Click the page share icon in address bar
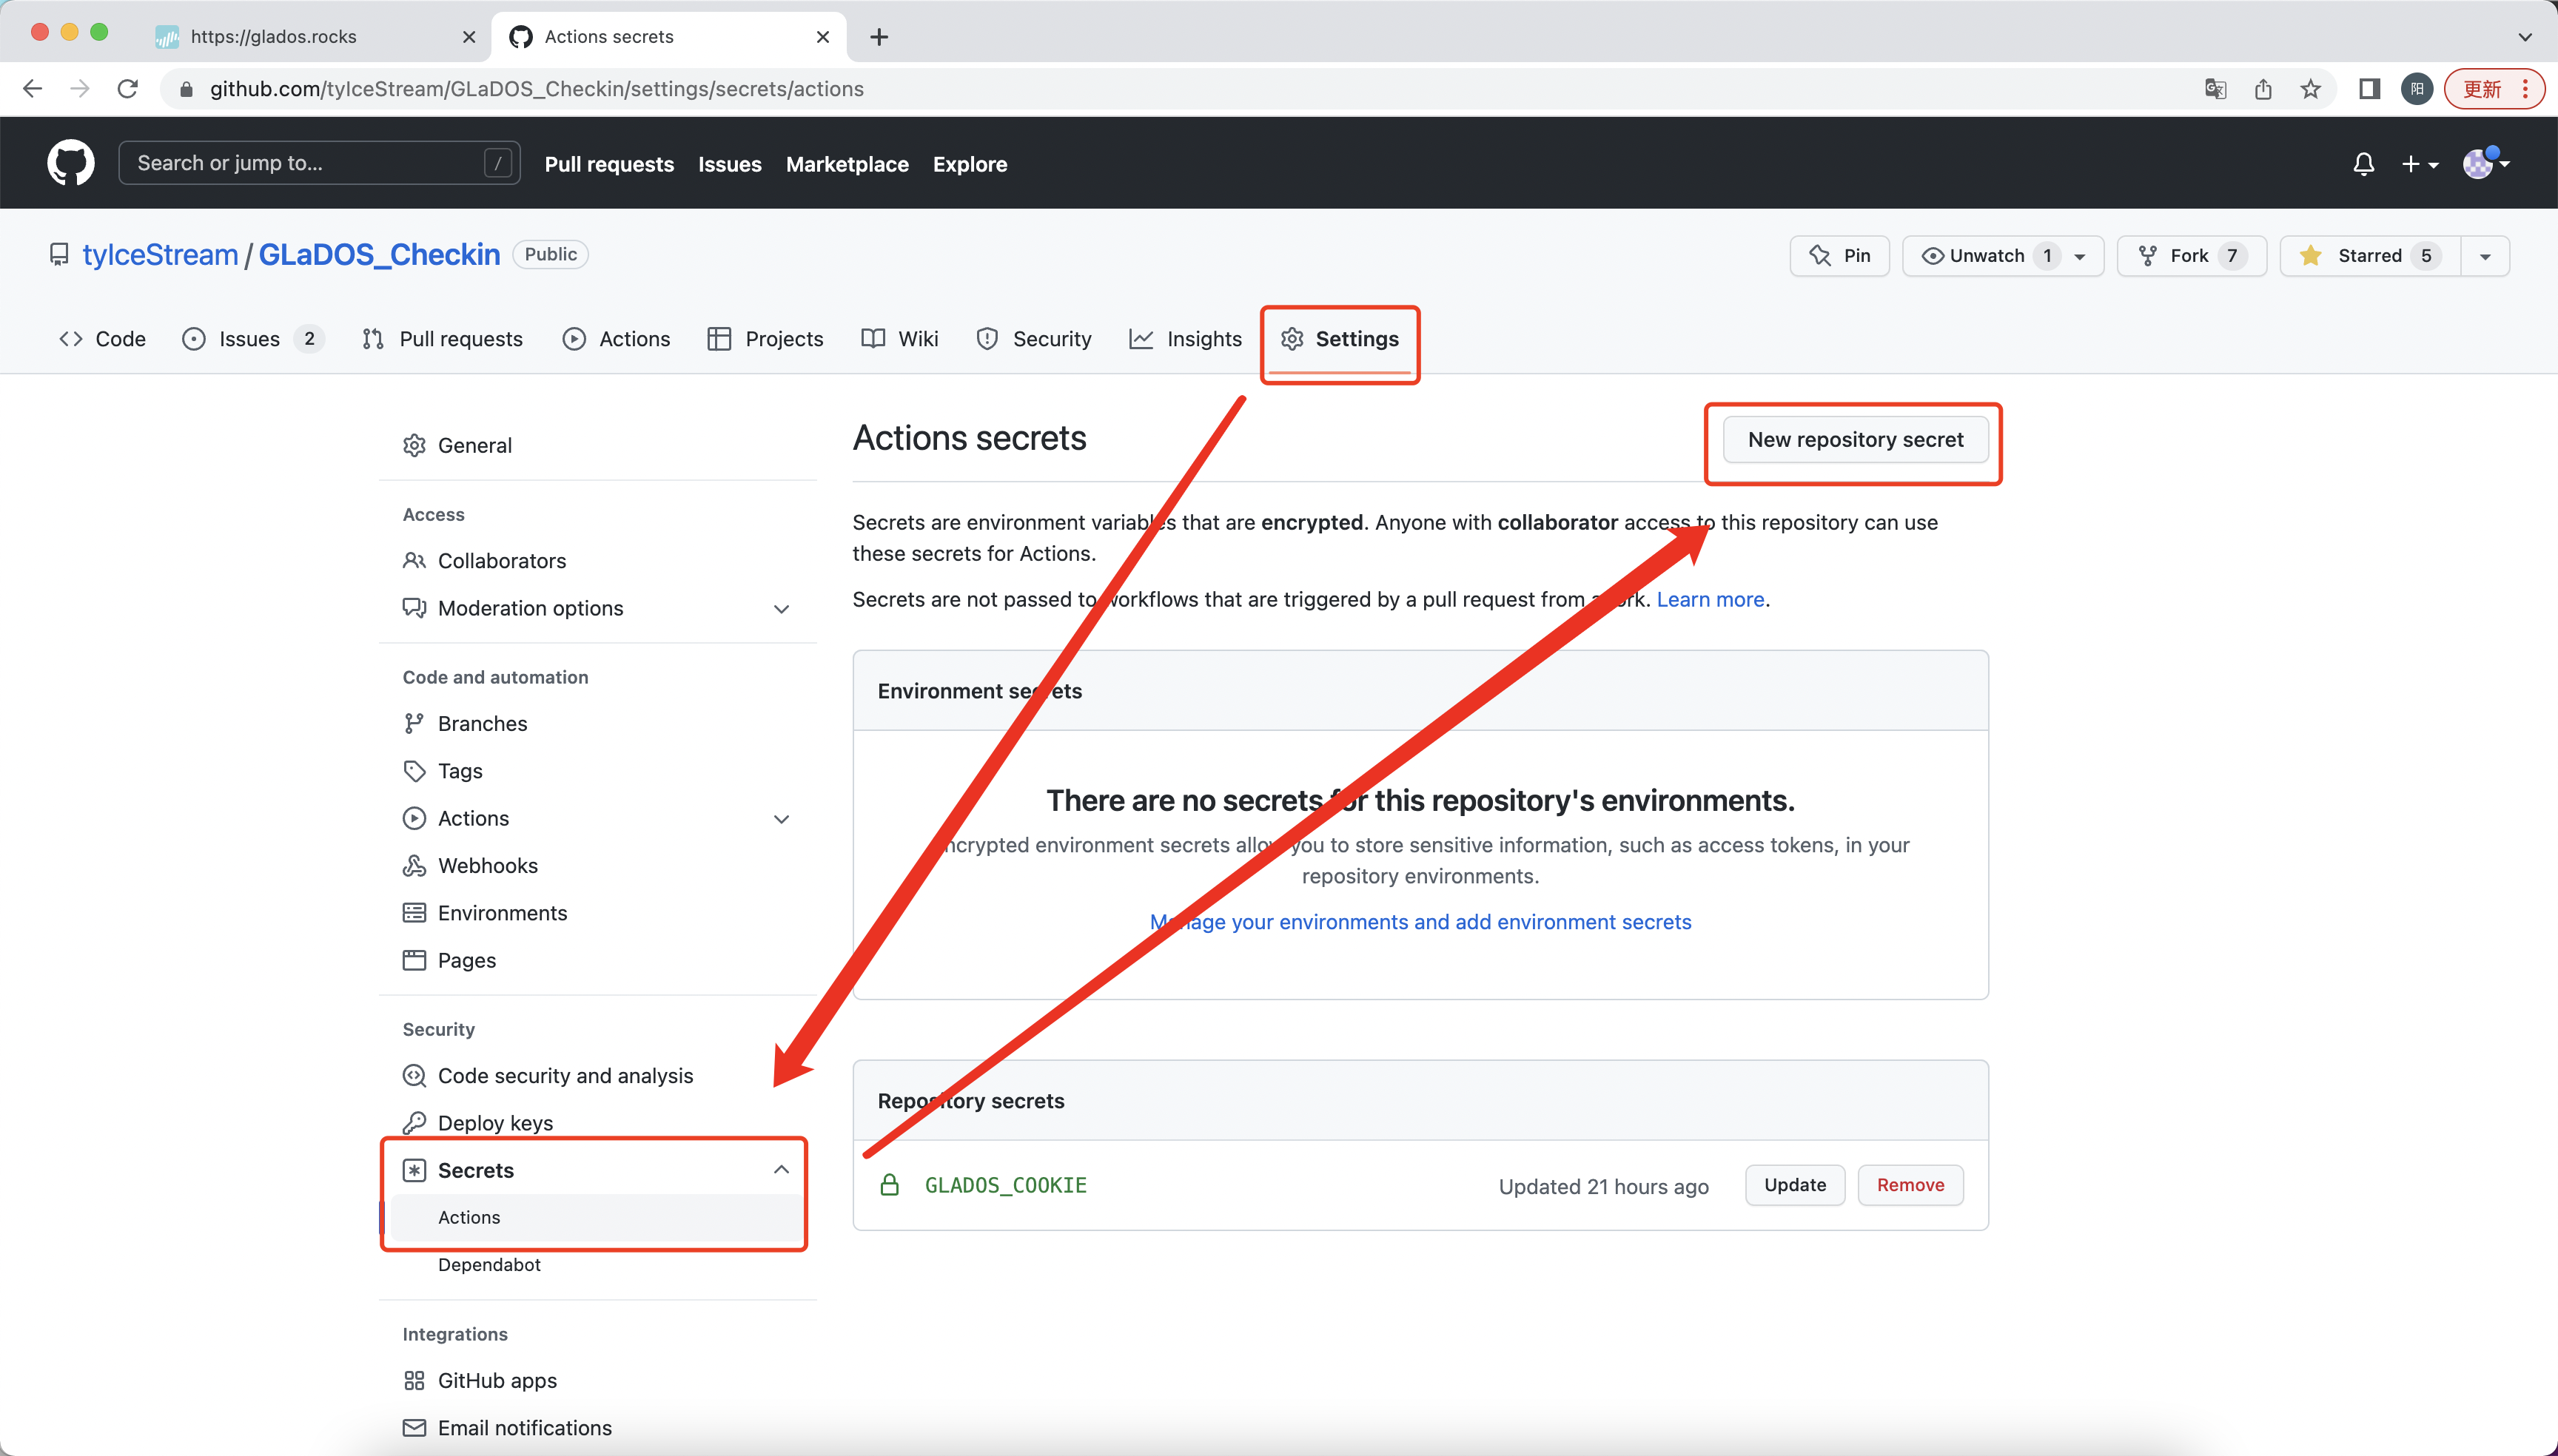 2263,89
